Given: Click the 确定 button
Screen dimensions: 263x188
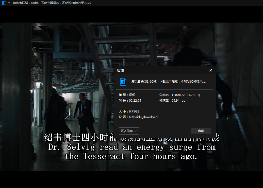Looking at the screenshot, I should pyautogui.click(x=201, y=131).
